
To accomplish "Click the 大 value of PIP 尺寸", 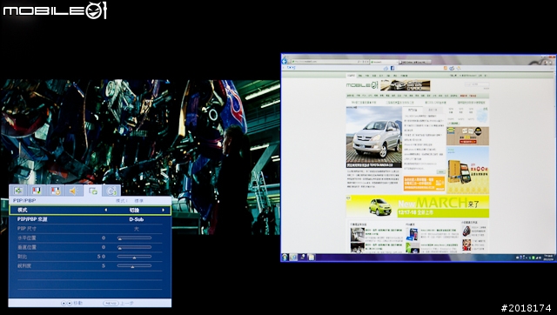I will (137, 229).
